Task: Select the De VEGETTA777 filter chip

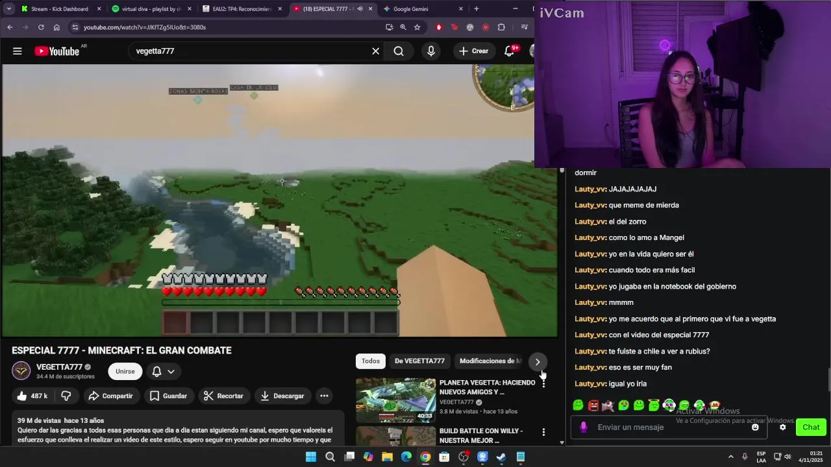Action: coord(419,361)
